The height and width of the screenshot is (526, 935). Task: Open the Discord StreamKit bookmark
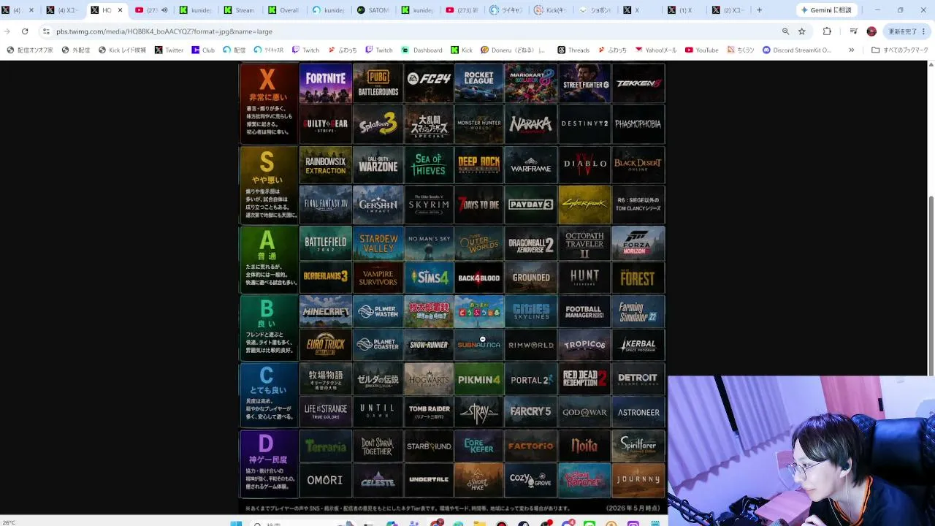(x=797, y=50)
